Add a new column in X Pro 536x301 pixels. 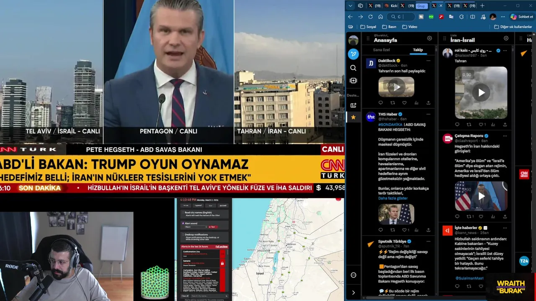pyautogui.click(x=353, y=81)
